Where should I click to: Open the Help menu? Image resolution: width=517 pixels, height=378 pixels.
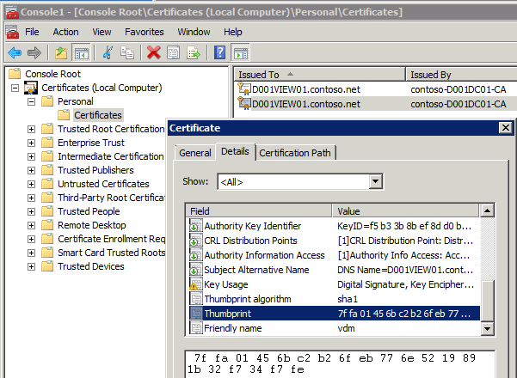click(x=233, y=32)
